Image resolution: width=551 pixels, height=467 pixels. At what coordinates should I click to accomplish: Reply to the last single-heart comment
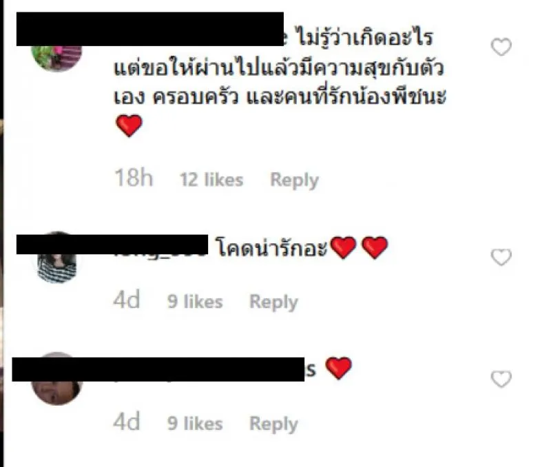tap(273, 424)
